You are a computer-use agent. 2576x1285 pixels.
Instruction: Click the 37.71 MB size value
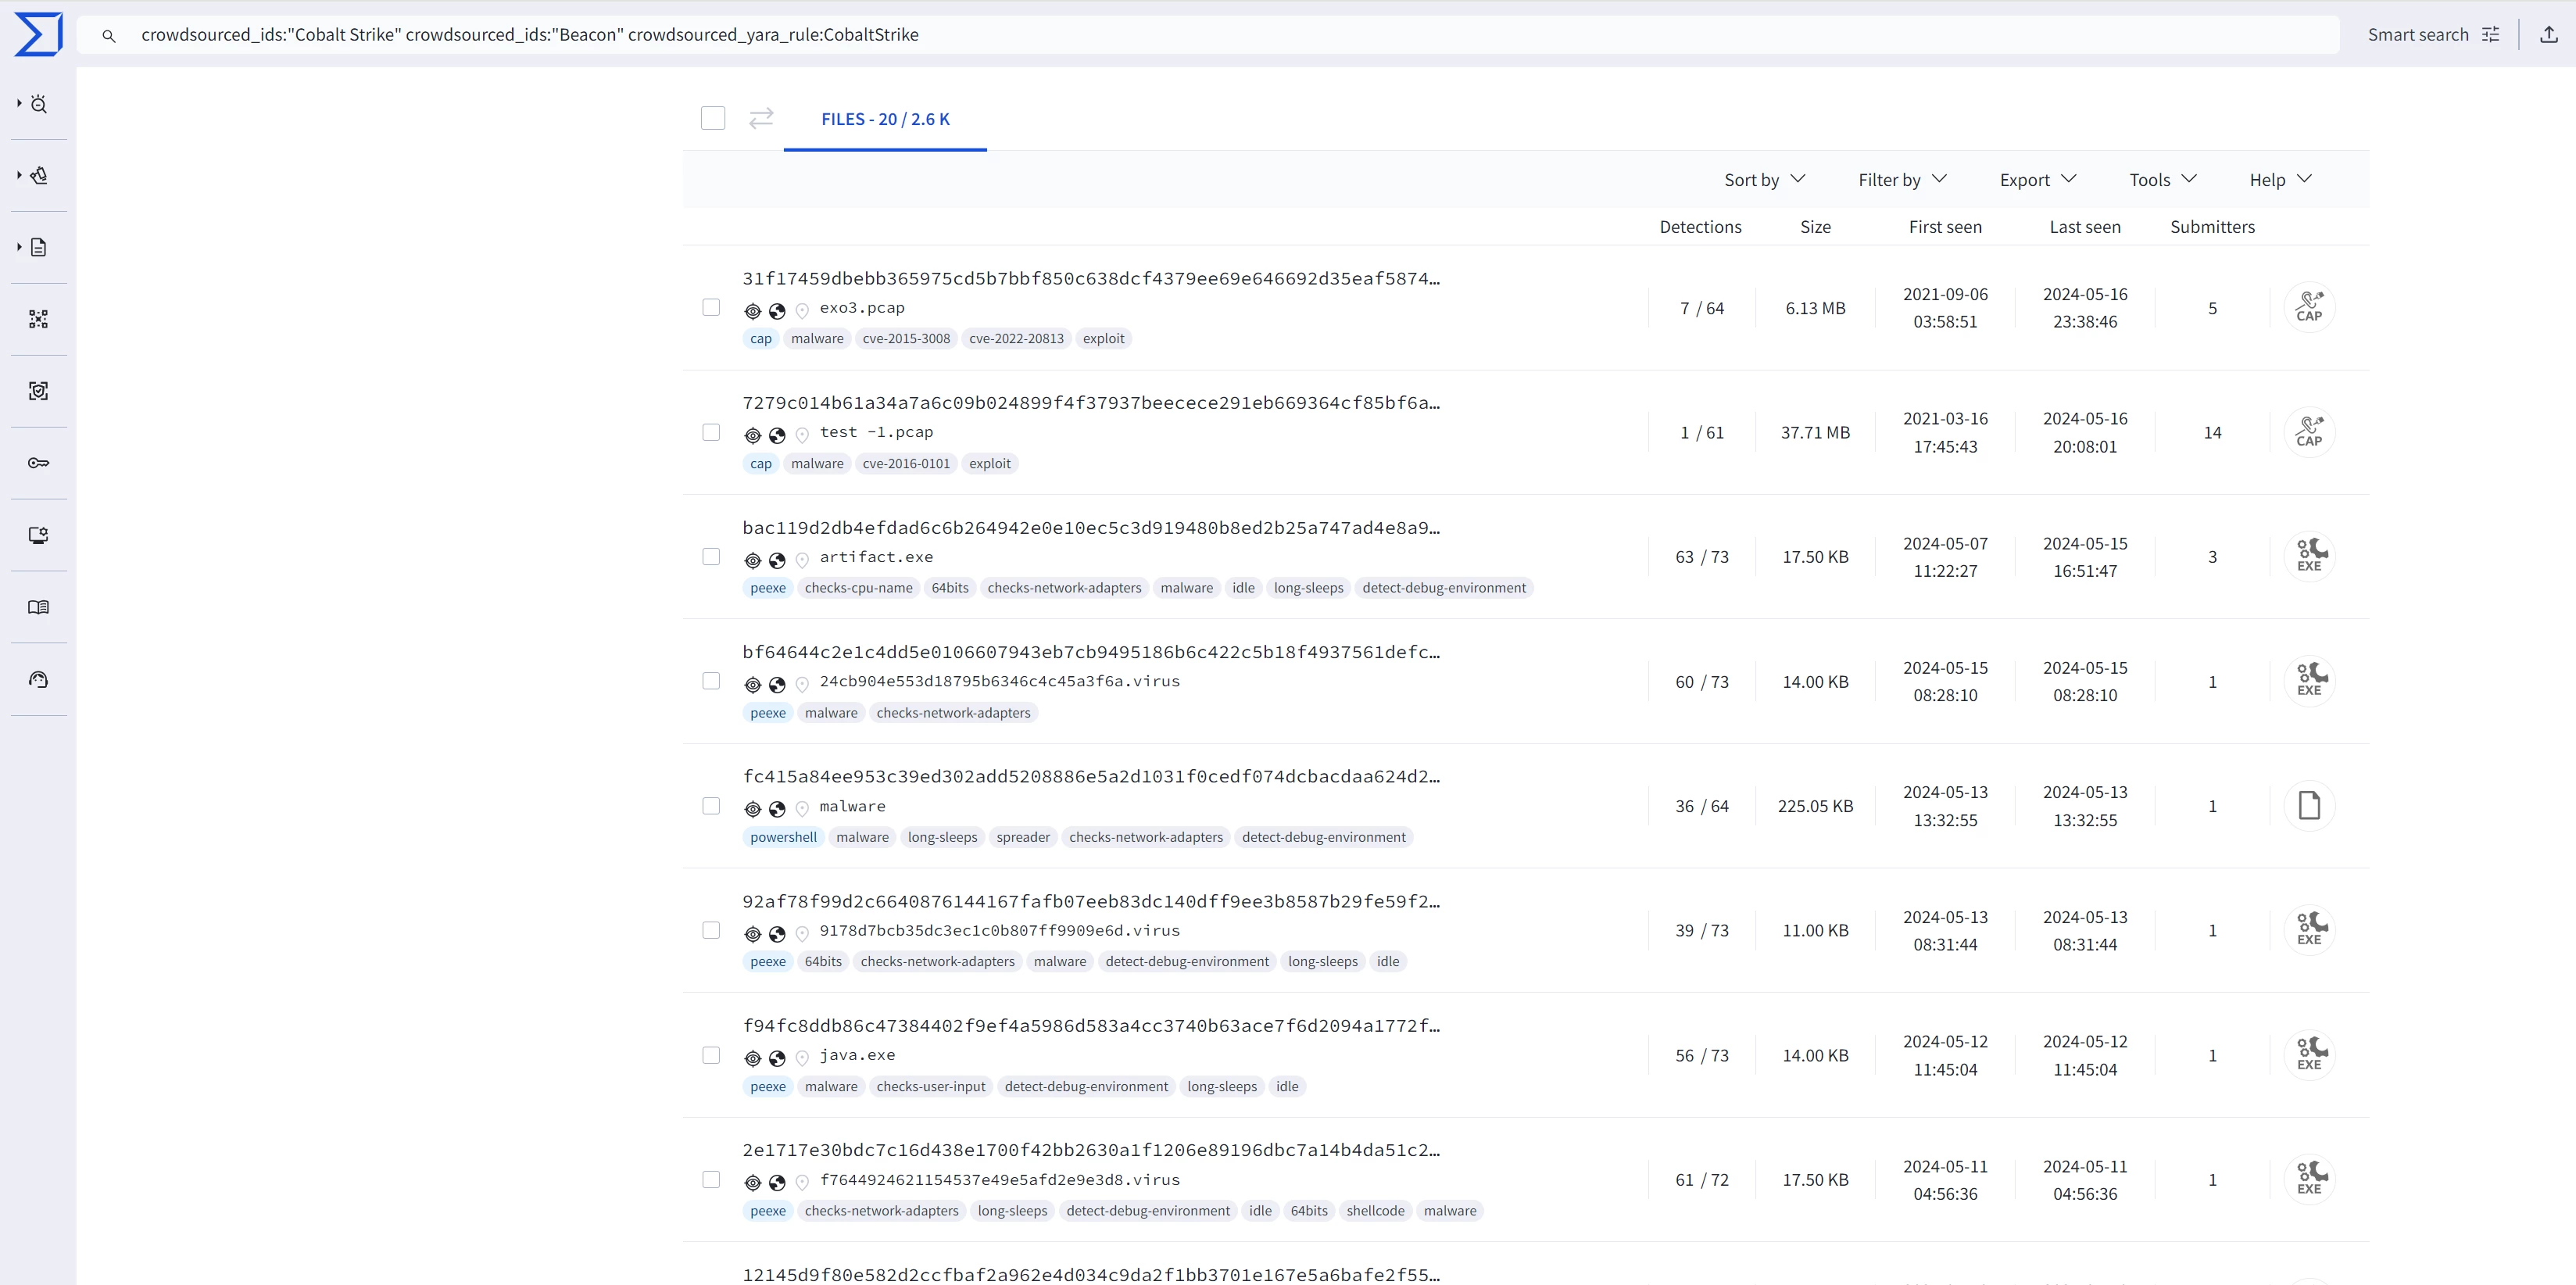[1815, 432]
